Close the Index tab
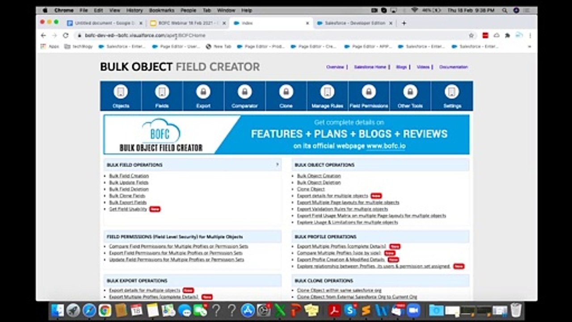Viewport: 572px width, 322px height. [307, 23]
